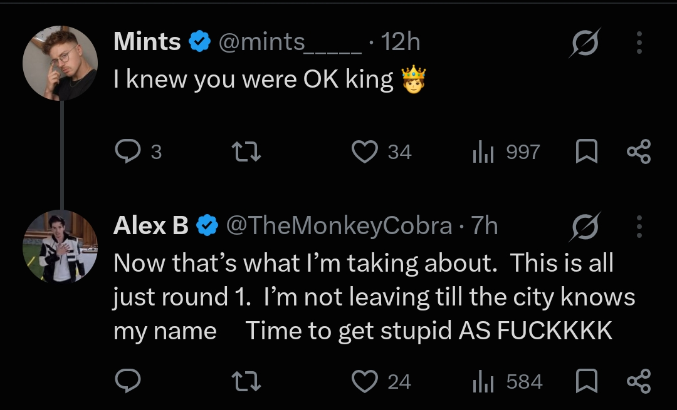View analytics showing 997 views
This screenshot has width=677, height=410.
pyautogui.click(x=483, y=151)
